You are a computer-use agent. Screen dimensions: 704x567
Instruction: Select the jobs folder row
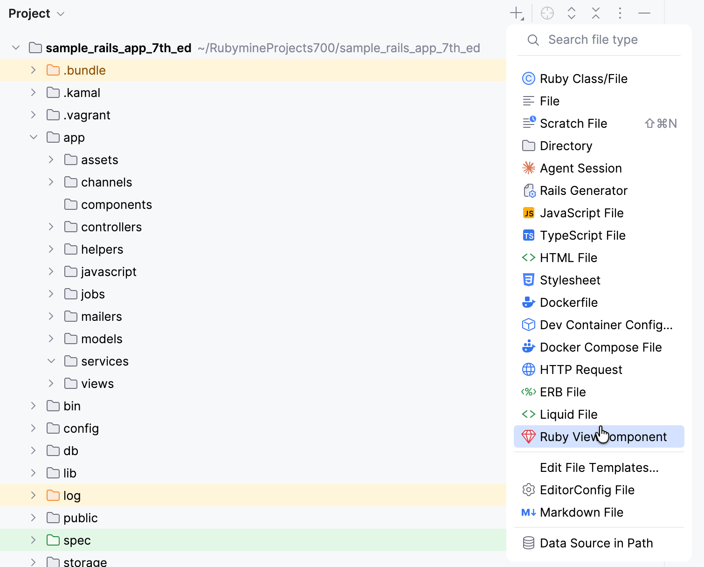[253, 294]
